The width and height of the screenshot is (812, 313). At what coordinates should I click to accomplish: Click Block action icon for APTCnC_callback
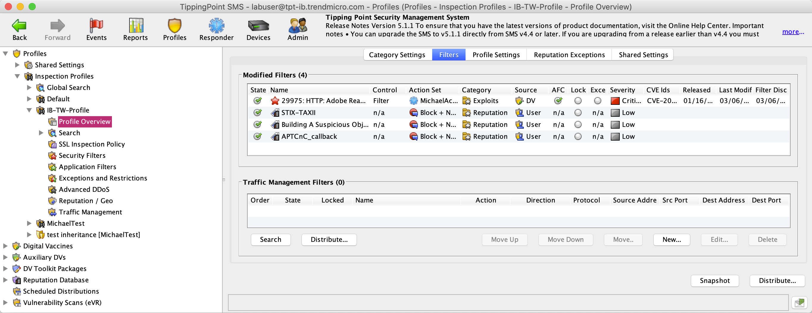point(413,137)
